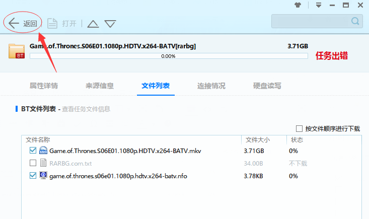This screenshot has height=219, width=369.
Task: Click the search magnifier icon
Action: coord(355,21)
